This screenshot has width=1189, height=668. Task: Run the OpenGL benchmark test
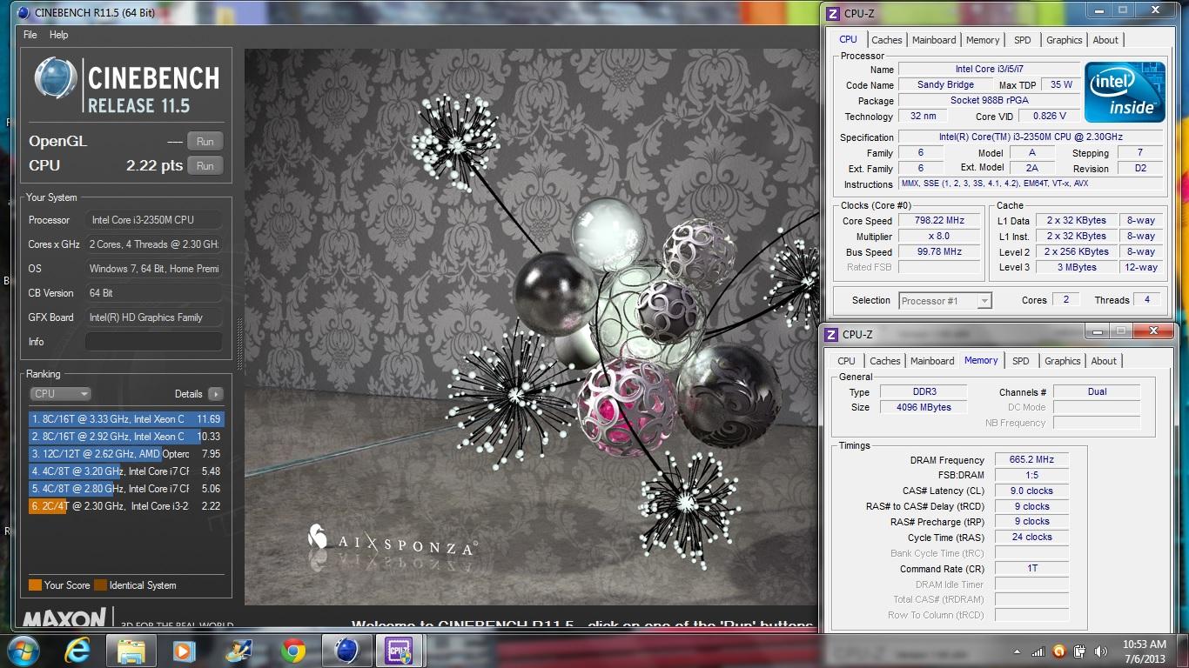[x=205, y=142]
